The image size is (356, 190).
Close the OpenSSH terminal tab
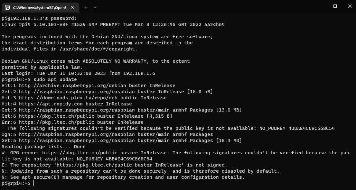pos(72,7)
